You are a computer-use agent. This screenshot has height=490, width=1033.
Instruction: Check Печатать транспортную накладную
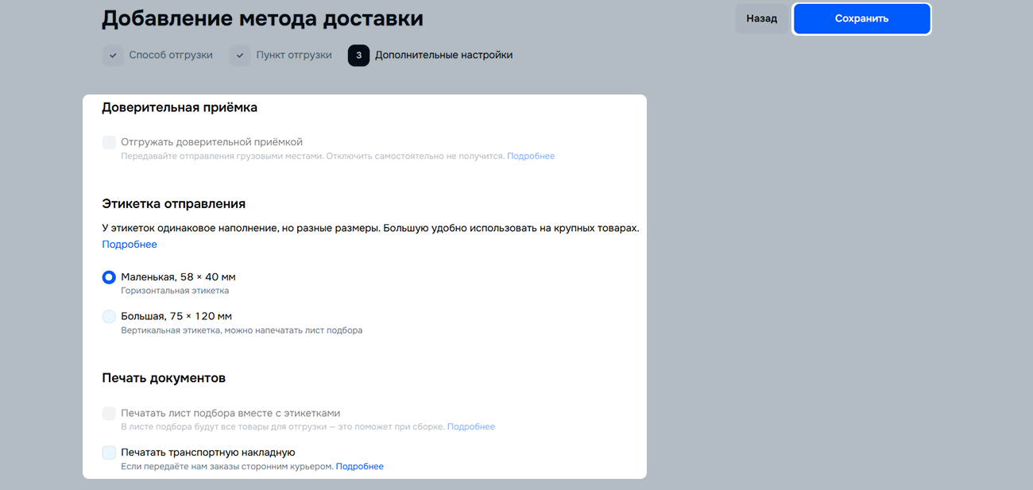click(x=110, y=453)
